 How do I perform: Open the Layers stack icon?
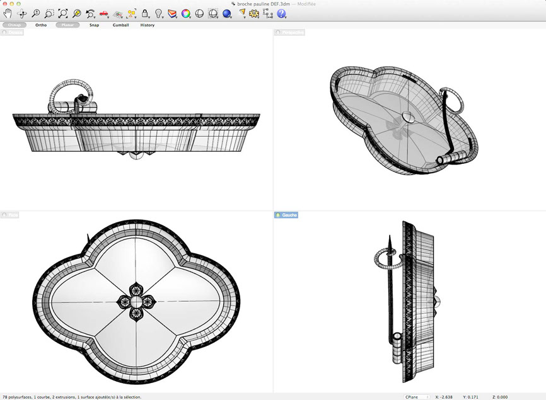[x=172, y=13]
